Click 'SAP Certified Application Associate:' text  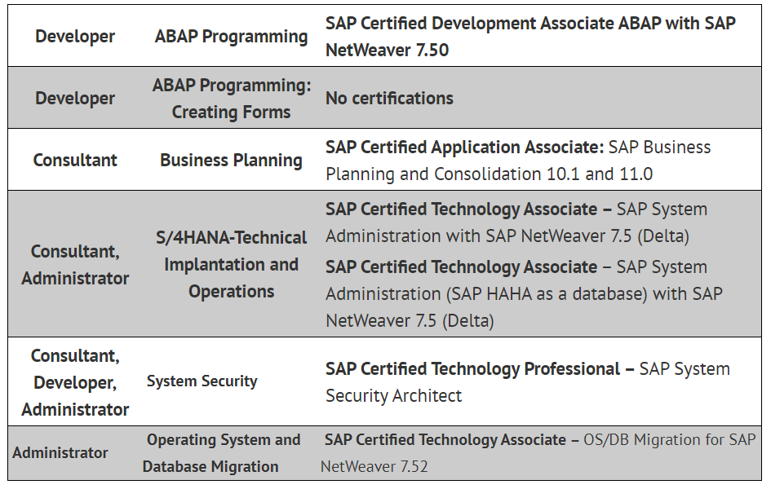click(x=465, y=148)
